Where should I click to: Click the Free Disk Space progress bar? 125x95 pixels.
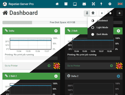pyautogui.click(x=62, y=22)
